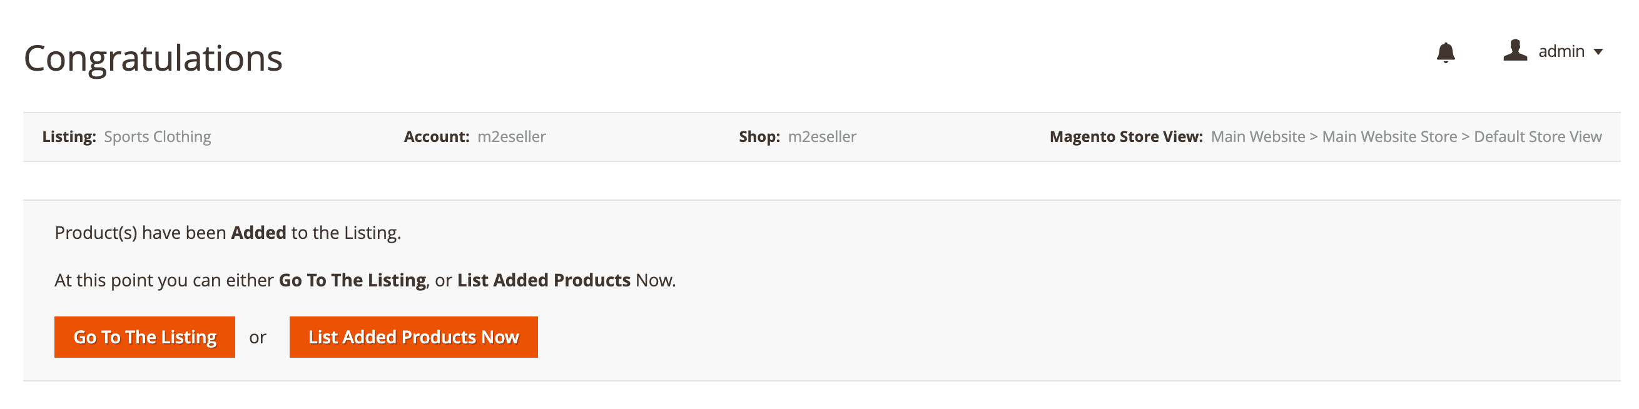
Task: Click the Default Store View text
Action: (x=1537, y=137)
